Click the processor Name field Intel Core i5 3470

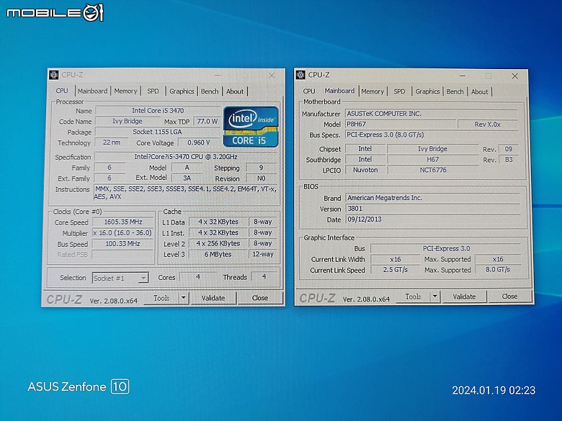[158, 111]
